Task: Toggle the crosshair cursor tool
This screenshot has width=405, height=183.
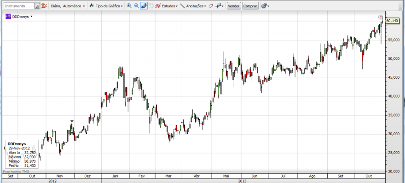Action: tap(218, 6)
